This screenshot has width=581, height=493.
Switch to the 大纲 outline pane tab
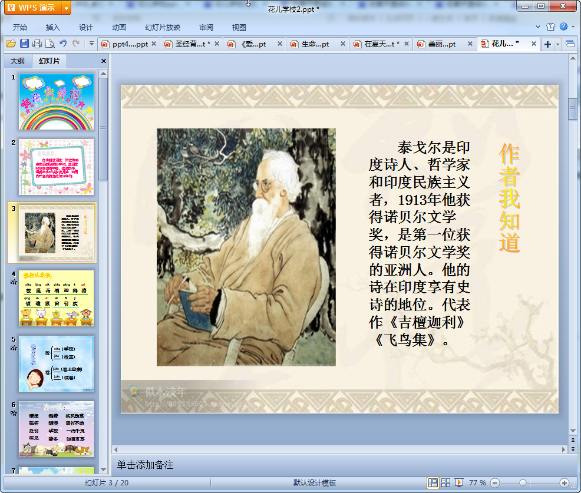click(x=18, y=61)
